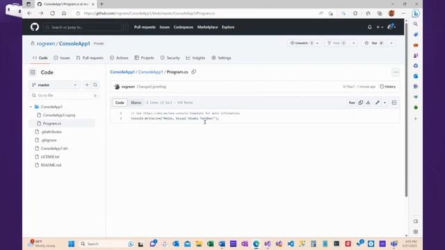Open the user avatar menu
The width and height of the screenshot is (445, 250).
coord(391,27)
